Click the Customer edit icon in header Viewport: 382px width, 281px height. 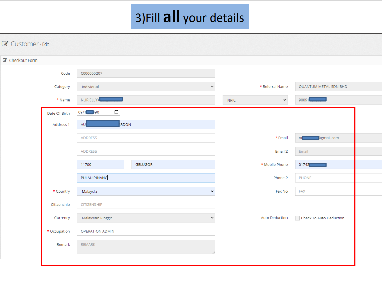point(5,44)
